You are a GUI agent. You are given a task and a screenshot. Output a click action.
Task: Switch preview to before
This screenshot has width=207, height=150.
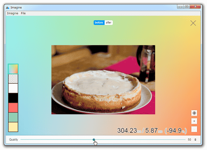click(x=99, y=23)
